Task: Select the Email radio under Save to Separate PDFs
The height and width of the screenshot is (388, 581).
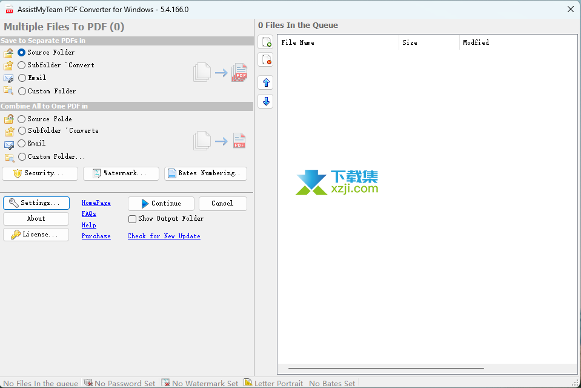Action: (x=22, y=78)
